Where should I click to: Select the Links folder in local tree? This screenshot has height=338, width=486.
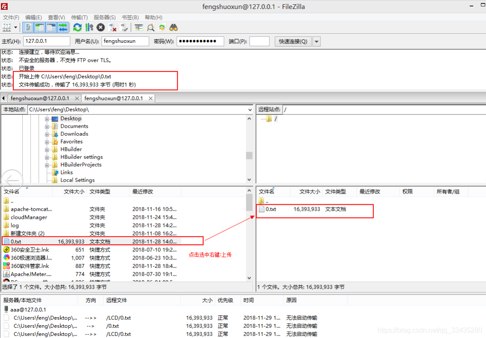click(66, 172)
